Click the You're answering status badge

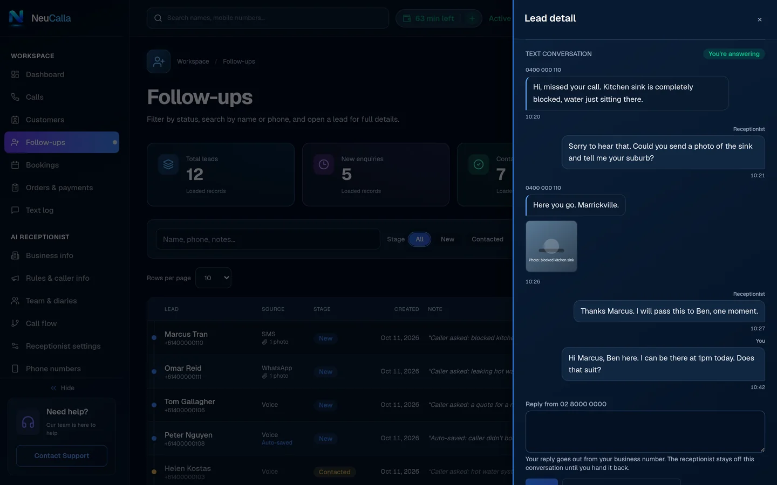(x=734, y=54)
